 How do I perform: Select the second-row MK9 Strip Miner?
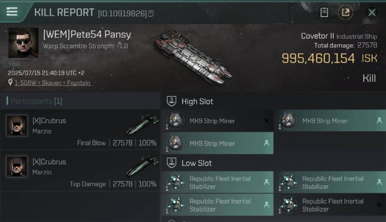pyautogui.click(x=217, y=143)
